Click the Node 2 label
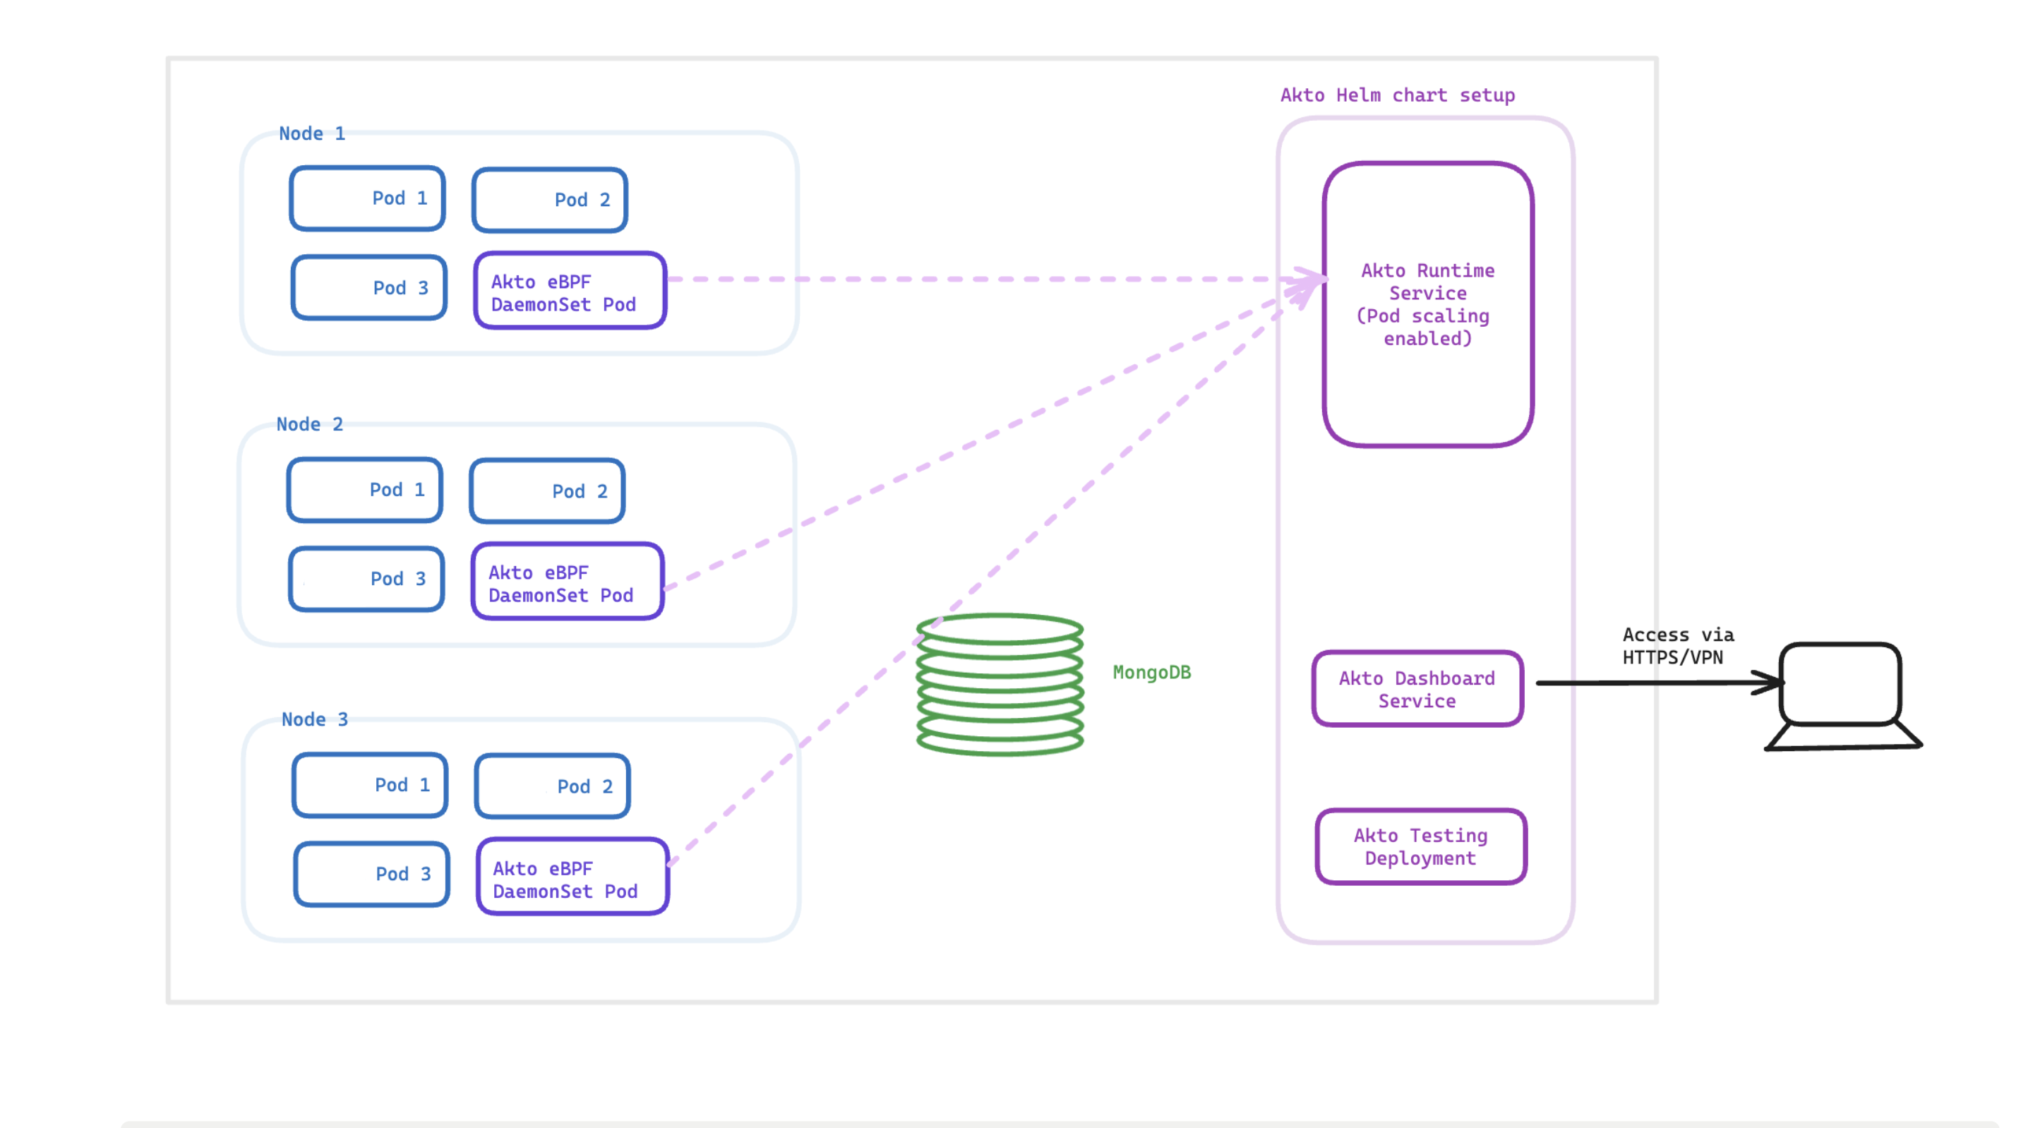The height and width of the screenshot is (1128, 2033). [x=309, y=424]
